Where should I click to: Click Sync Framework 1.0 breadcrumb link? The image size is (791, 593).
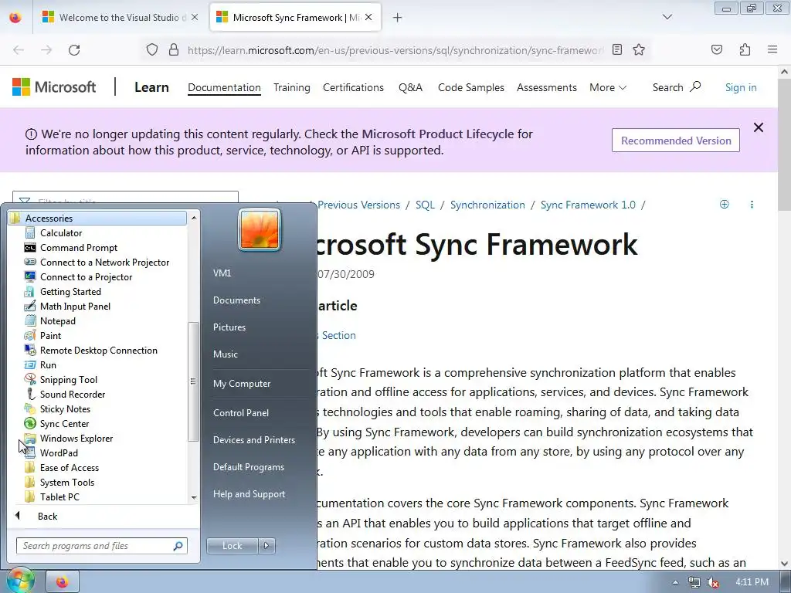[x=588, y=205]
